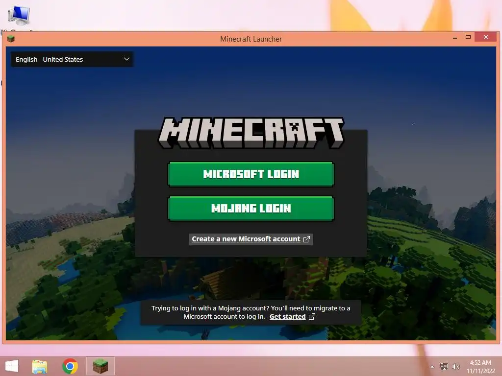Select the Computer desktop icon

pyautogui.click(x=19, y=15)
